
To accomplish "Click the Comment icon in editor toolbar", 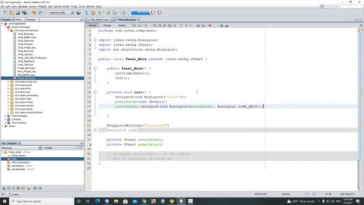I will (x=221, y=25).
